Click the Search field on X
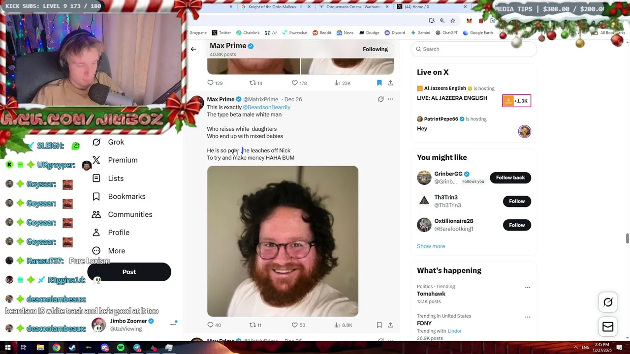The height and width of the screenshot is (354, 630). coord(473,49)
